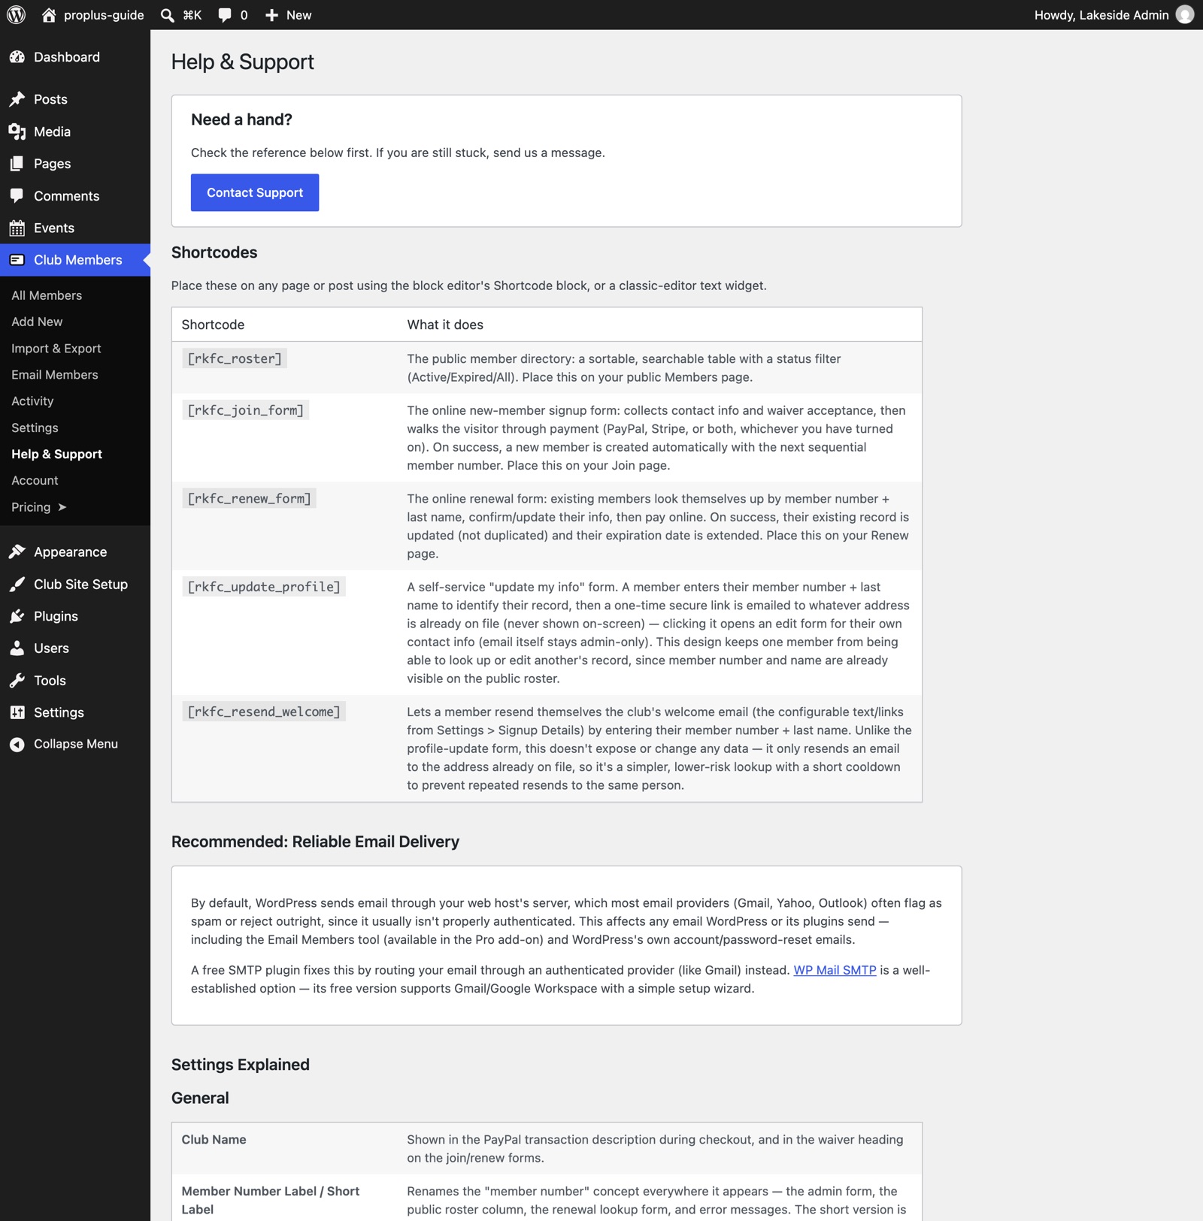
Task: Click the Settings sliders icon in main menu
Action: click(x=17, y=712)
